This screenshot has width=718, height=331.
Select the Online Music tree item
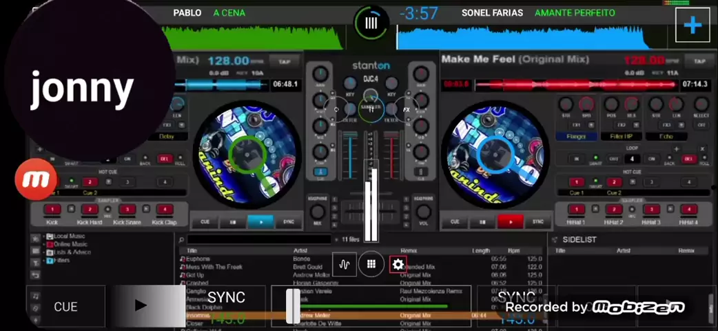tap(70, 244)
